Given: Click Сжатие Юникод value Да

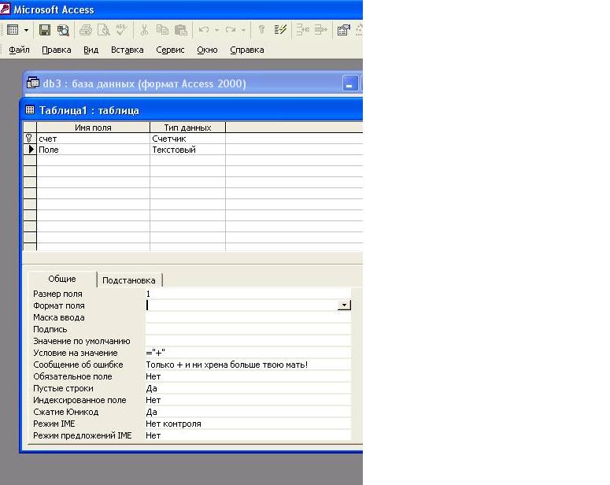Looking at the screenshot, I should pos(248,412).
